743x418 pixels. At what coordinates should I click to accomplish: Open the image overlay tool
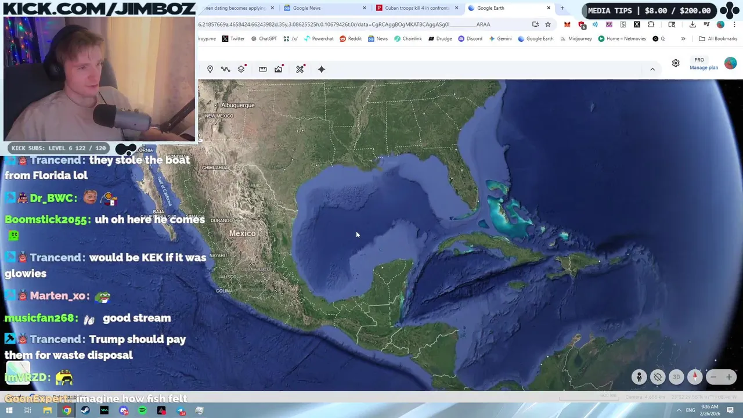[x=279, y=69]
